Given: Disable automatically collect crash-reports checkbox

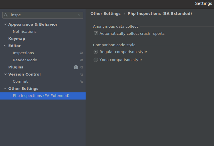Looking at the screenshot, I should (x=96, y=34).
